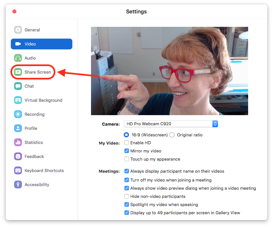Viewport: 273px width, 227px height.
Task: Select the Audio headphones icon
Action: point(18,58)
